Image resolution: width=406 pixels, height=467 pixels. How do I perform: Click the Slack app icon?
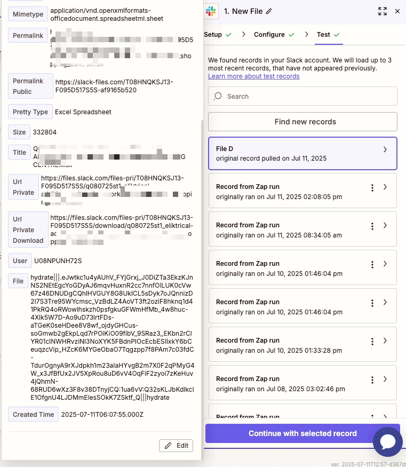(211, 11)
